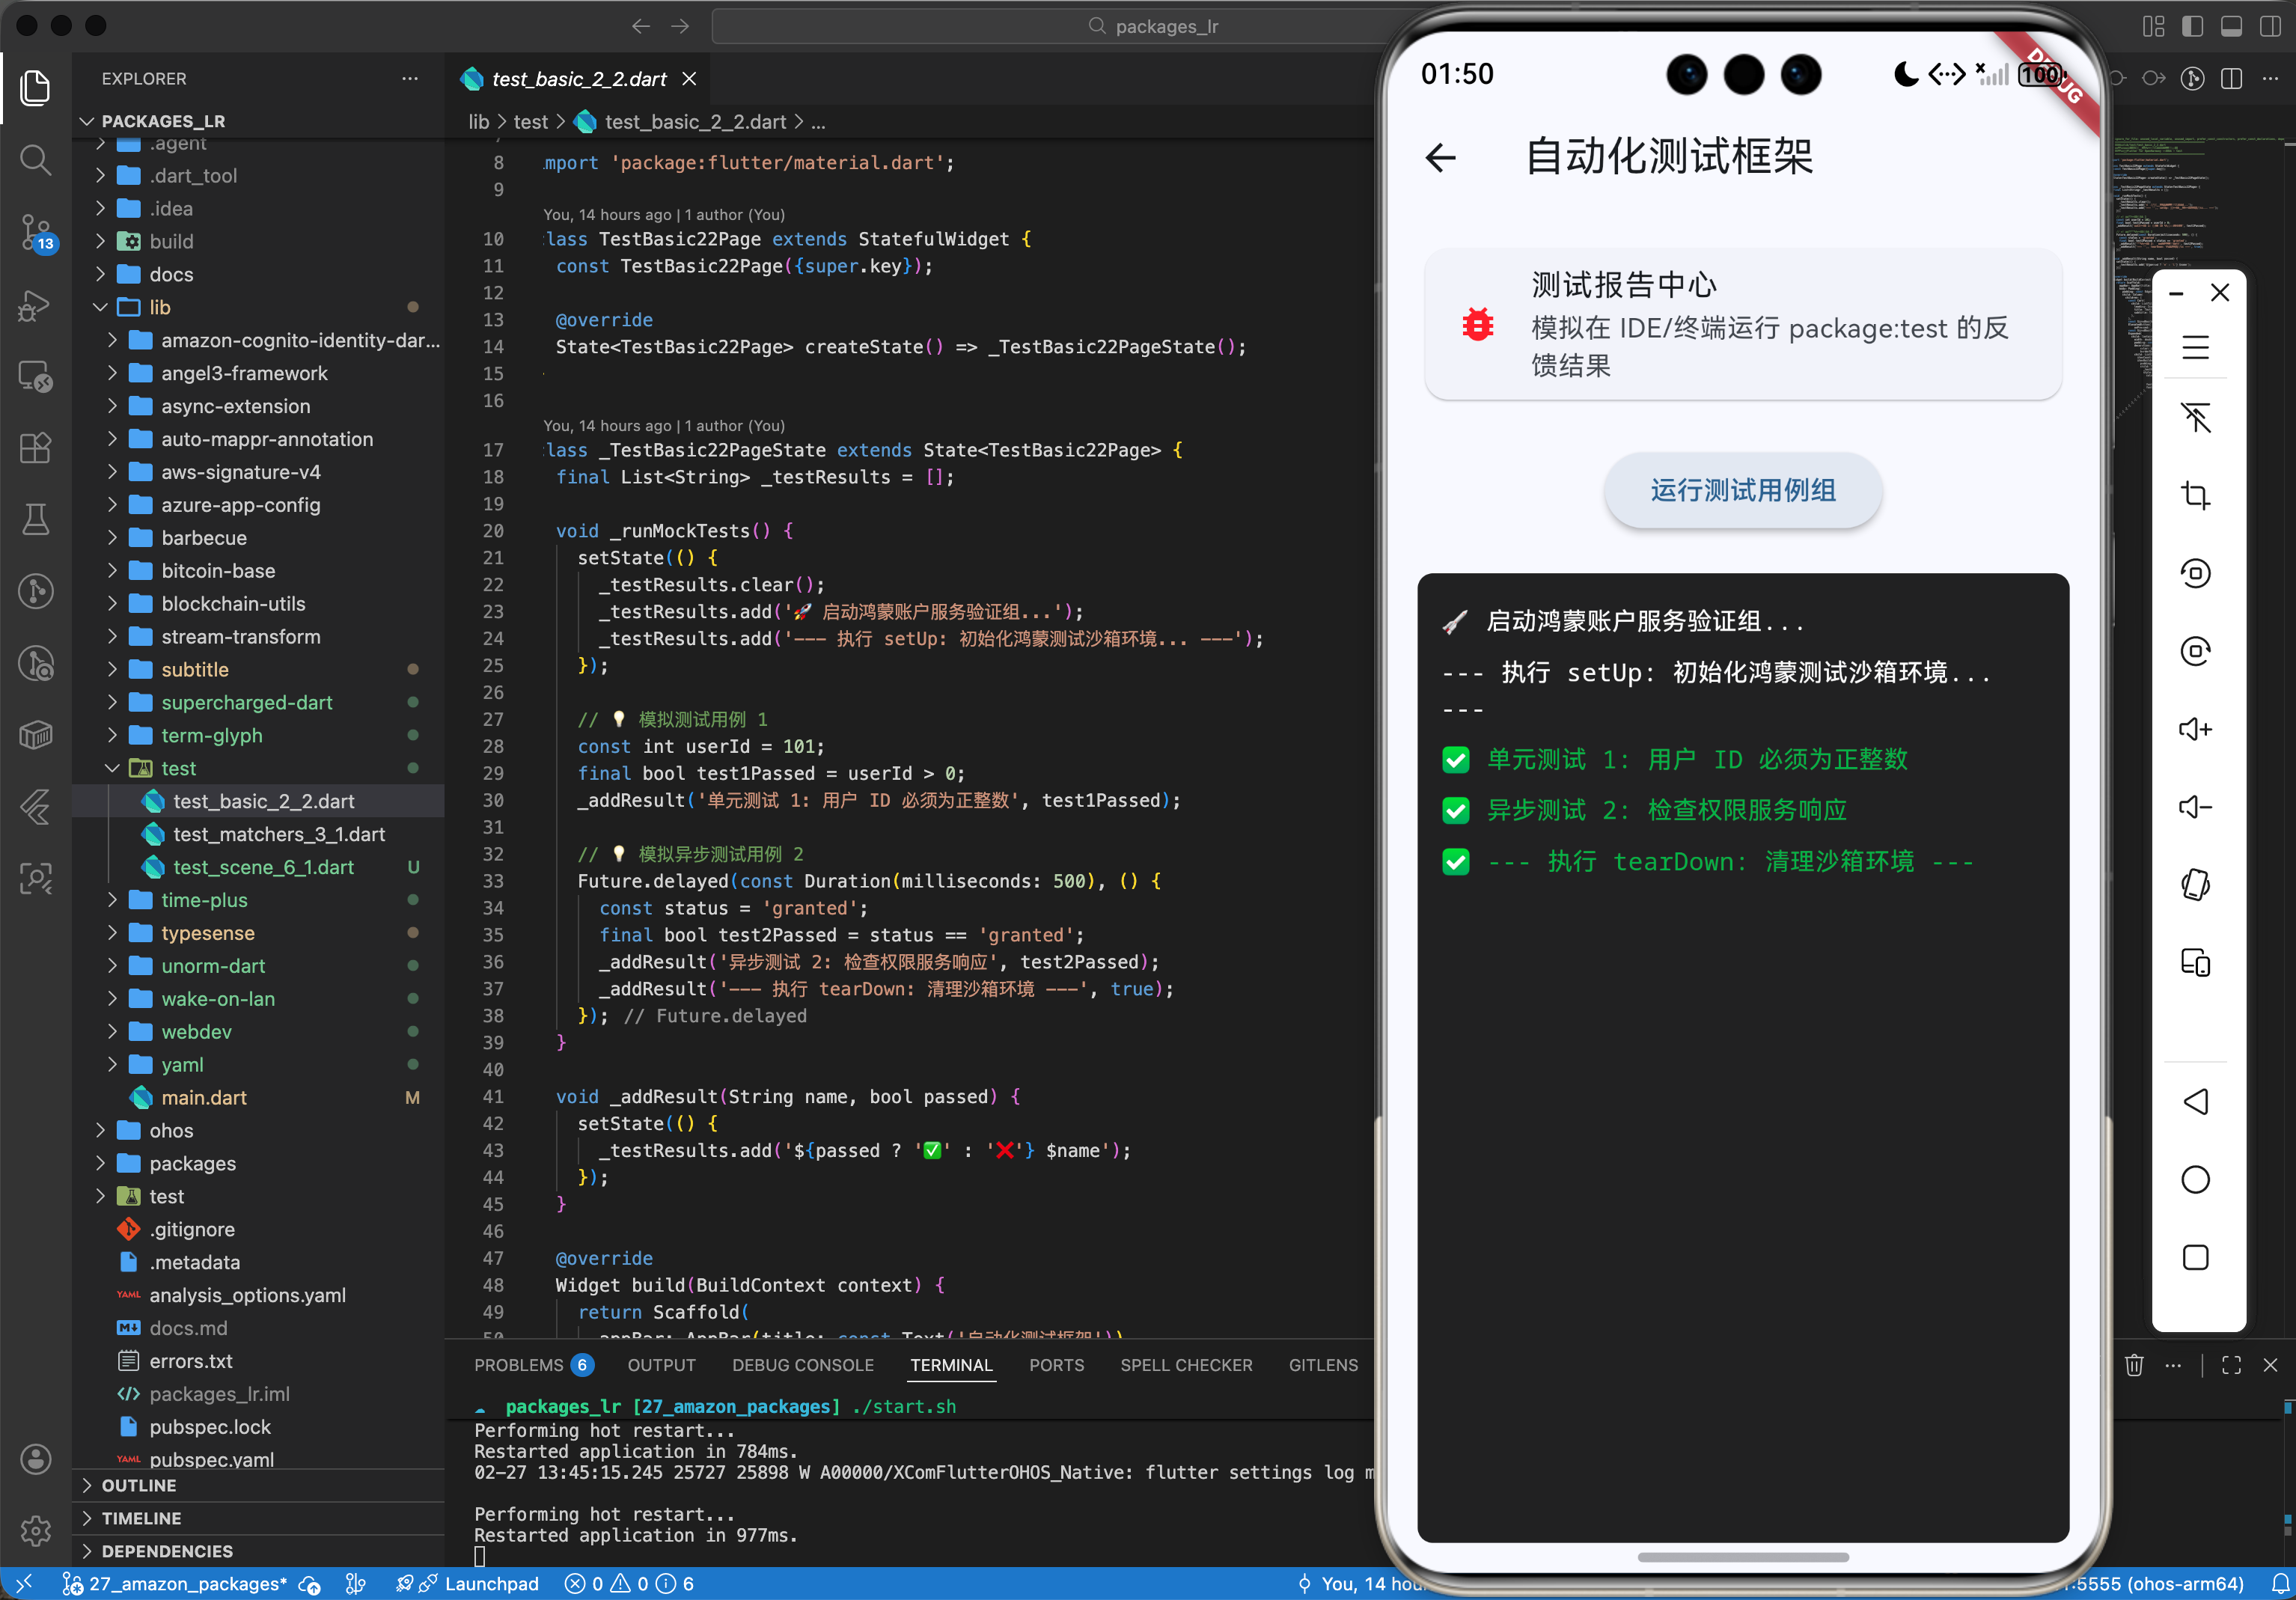Click 27_amazon_packages branch in status bar
This screenshot has width=2296, height=1600.
click(186, 1583)
